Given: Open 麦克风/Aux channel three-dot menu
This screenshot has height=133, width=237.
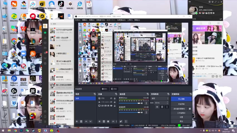Looking at the screenshot, I should (146, 103).
